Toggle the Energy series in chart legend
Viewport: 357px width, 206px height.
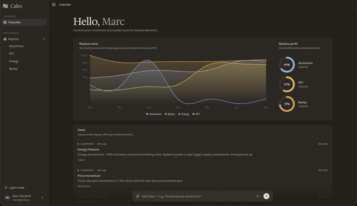coord(184,114)
